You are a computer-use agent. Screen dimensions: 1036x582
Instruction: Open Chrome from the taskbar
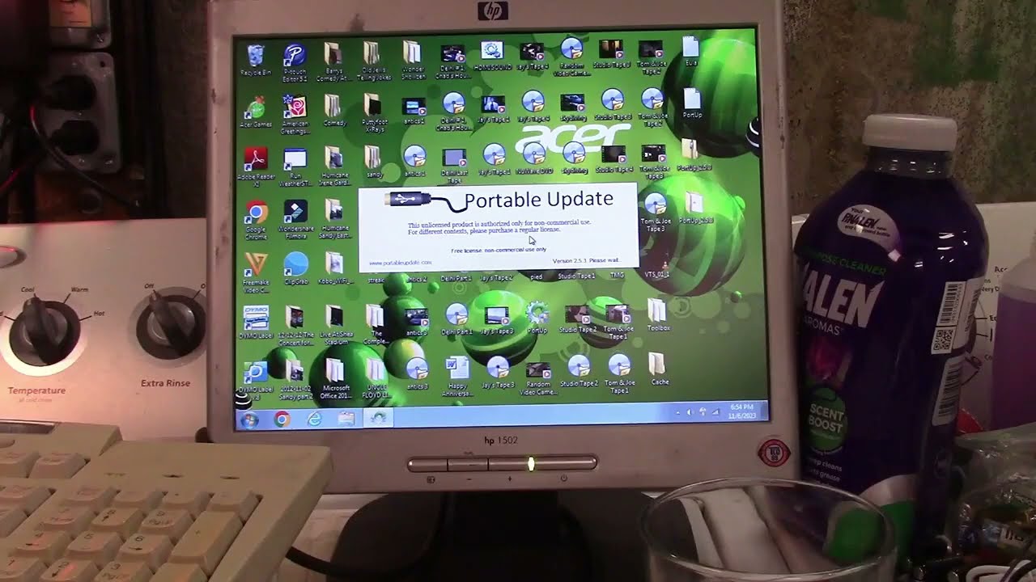point(282,420)
